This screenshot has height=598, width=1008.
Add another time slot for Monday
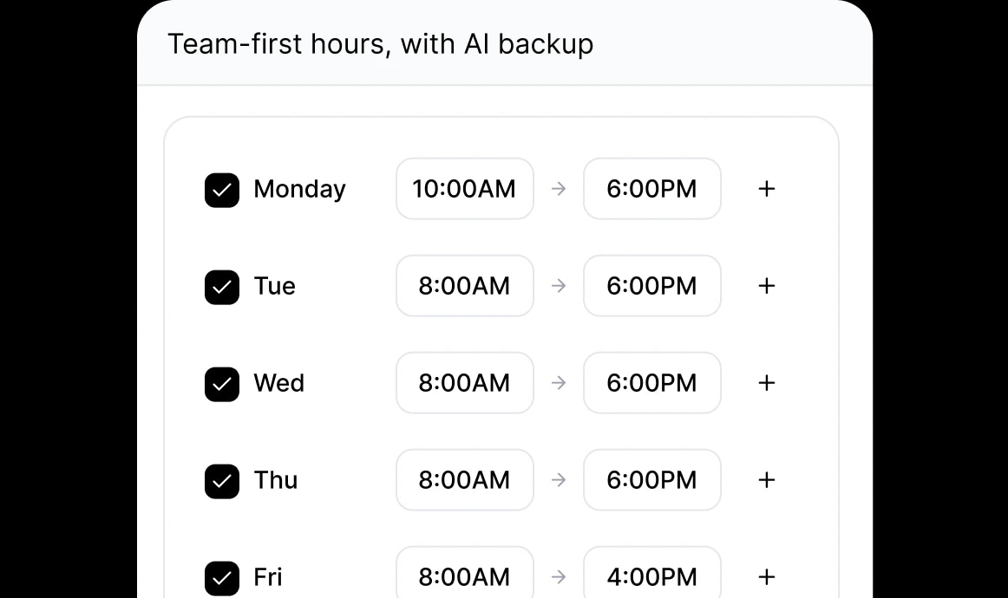click(766, 189)
